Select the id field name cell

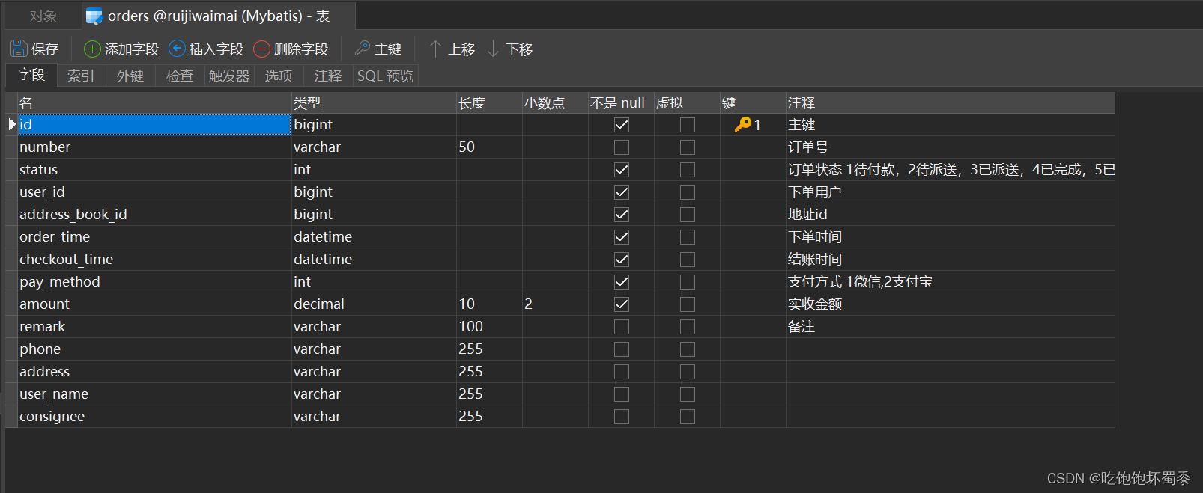pyautogui.click(x=154, y=125)
